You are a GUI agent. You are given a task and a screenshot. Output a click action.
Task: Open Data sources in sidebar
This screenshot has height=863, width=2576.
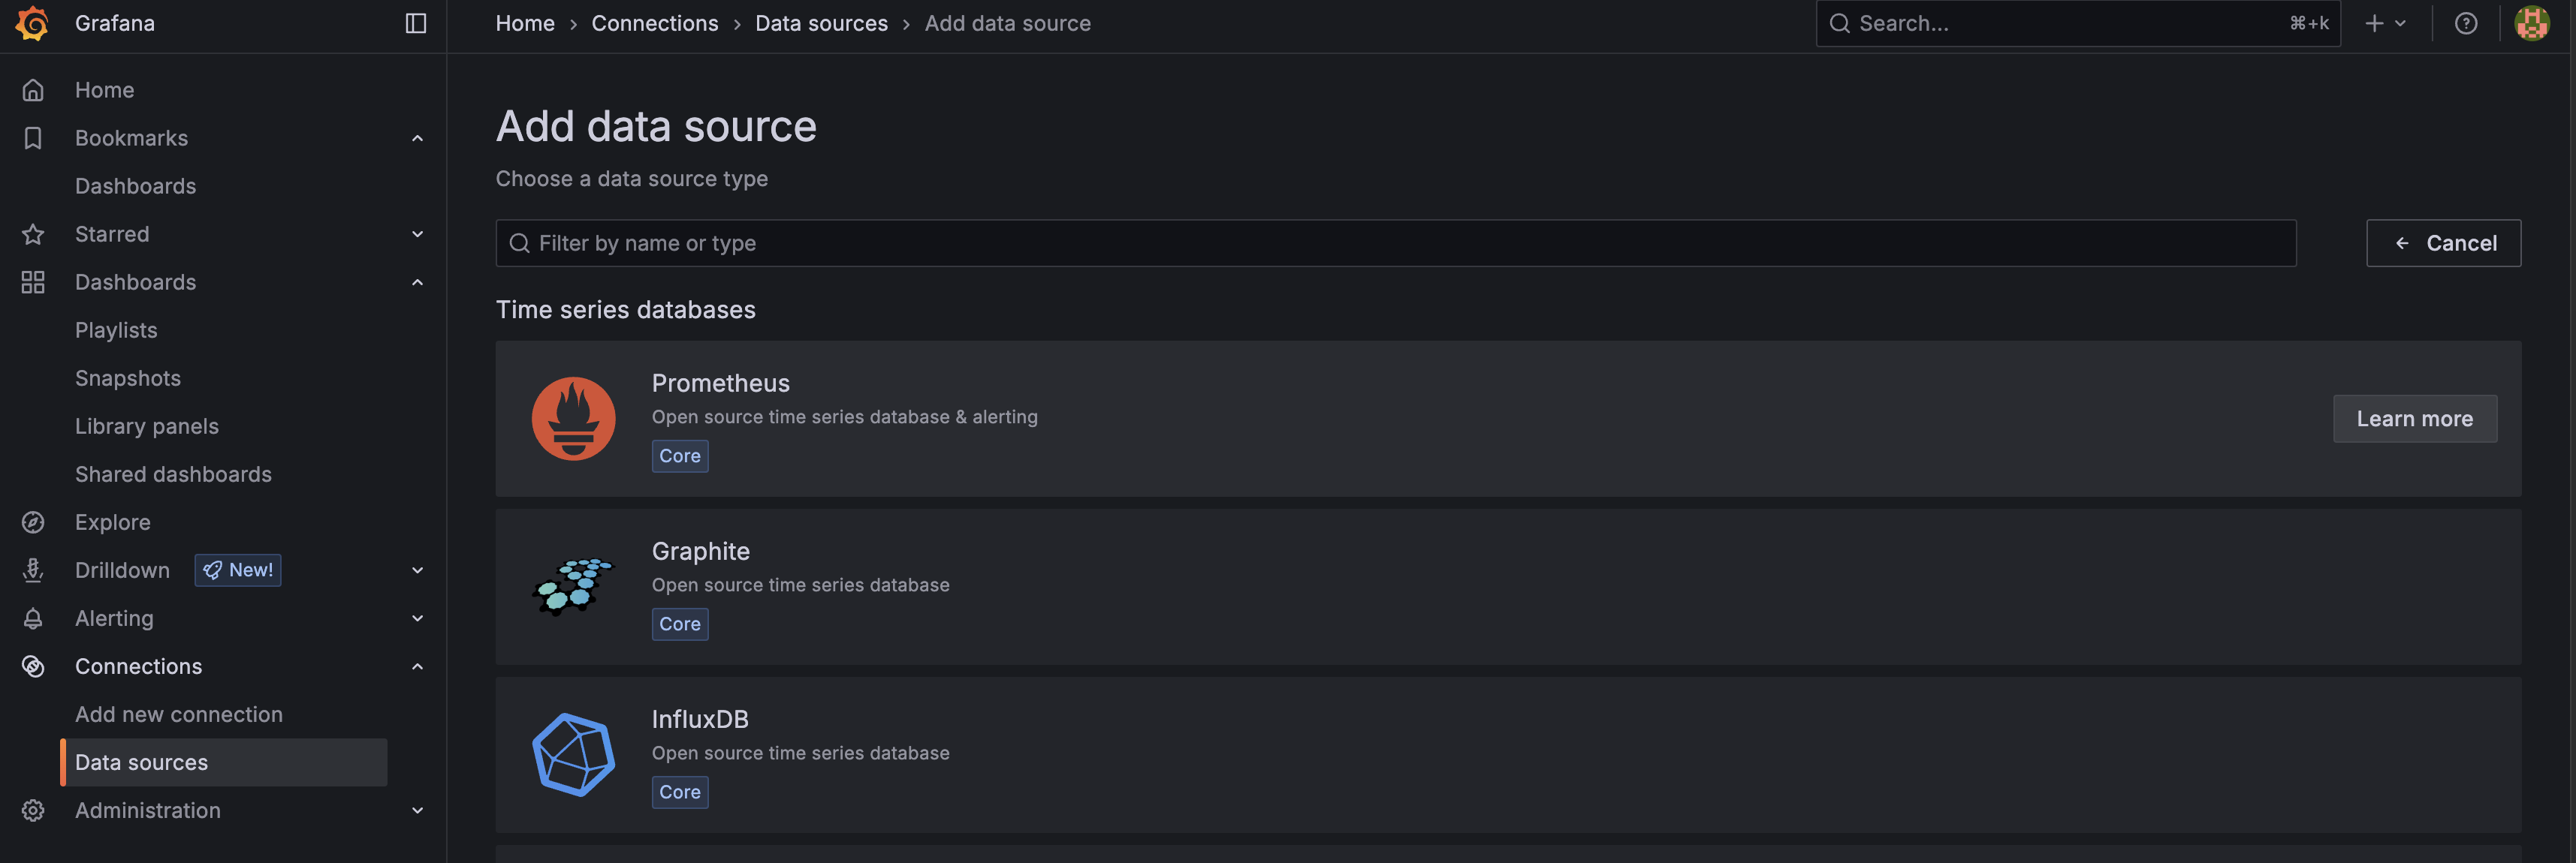pyautogui.click(x=142, y=762)
